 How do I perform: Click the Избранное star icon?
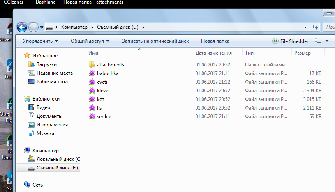click(27, 55)
